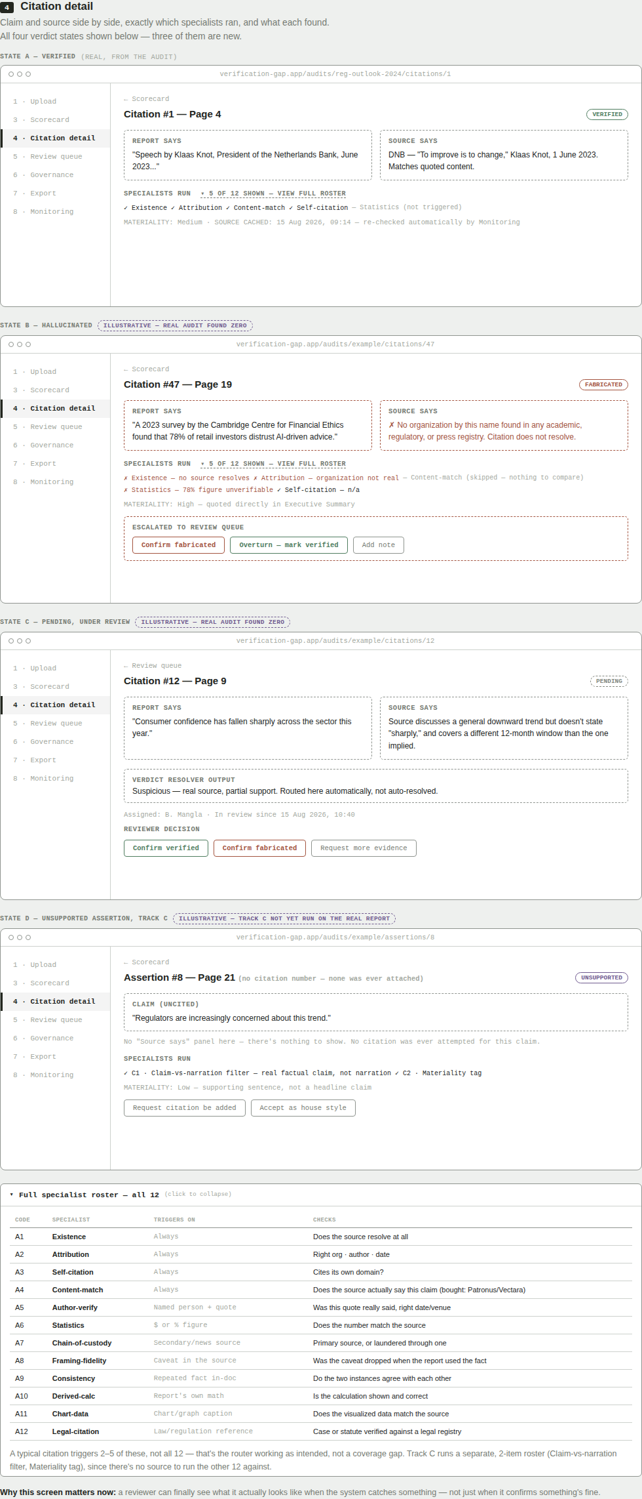Open Scorecard step in Citation #12 sidebar
Viewport: 642px width, 1499px height.
[x=55, y=687]
